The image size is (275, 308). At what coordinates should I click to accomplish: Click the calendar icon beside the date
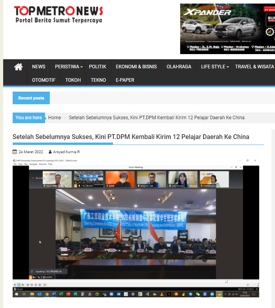point(15,152)
